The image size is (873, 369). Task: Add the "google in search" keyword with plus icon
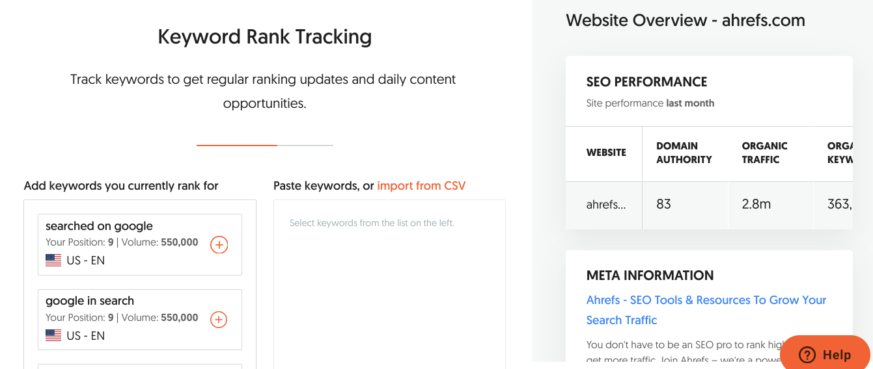pyautogui.click(x=219, y=320)
